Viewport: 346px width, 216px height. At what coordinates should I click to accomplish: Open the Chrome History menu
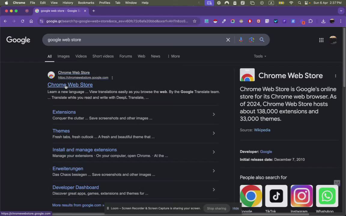(x=68, y=3)
